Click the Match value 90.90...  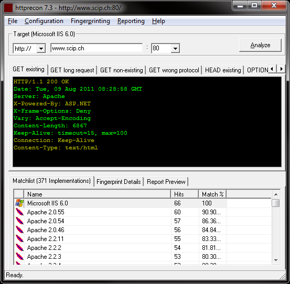click(x=211, y=212)
